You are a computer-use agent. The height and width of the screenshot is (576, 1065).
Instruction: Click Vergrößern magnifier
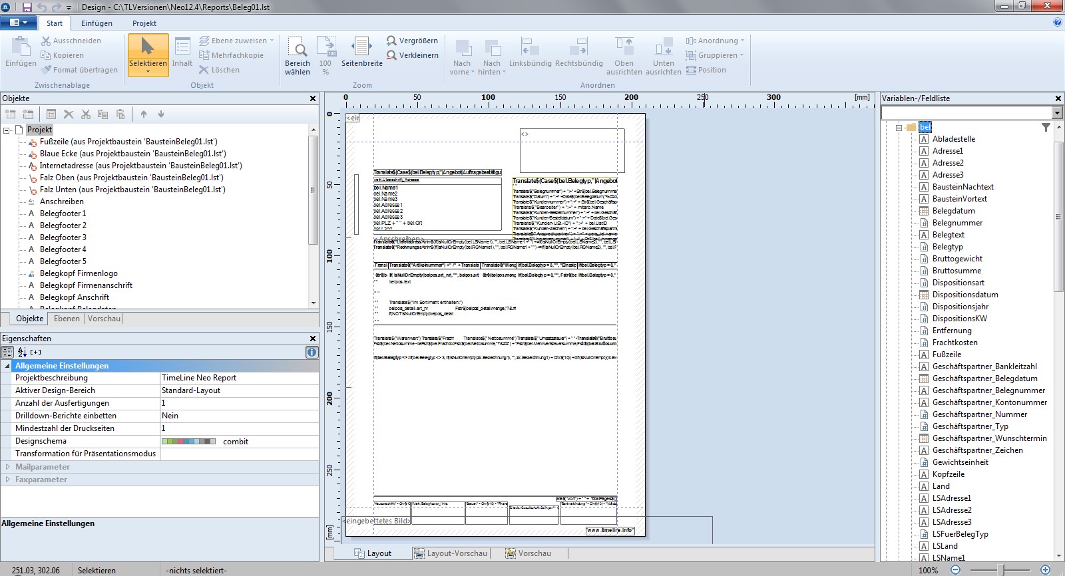412,41
